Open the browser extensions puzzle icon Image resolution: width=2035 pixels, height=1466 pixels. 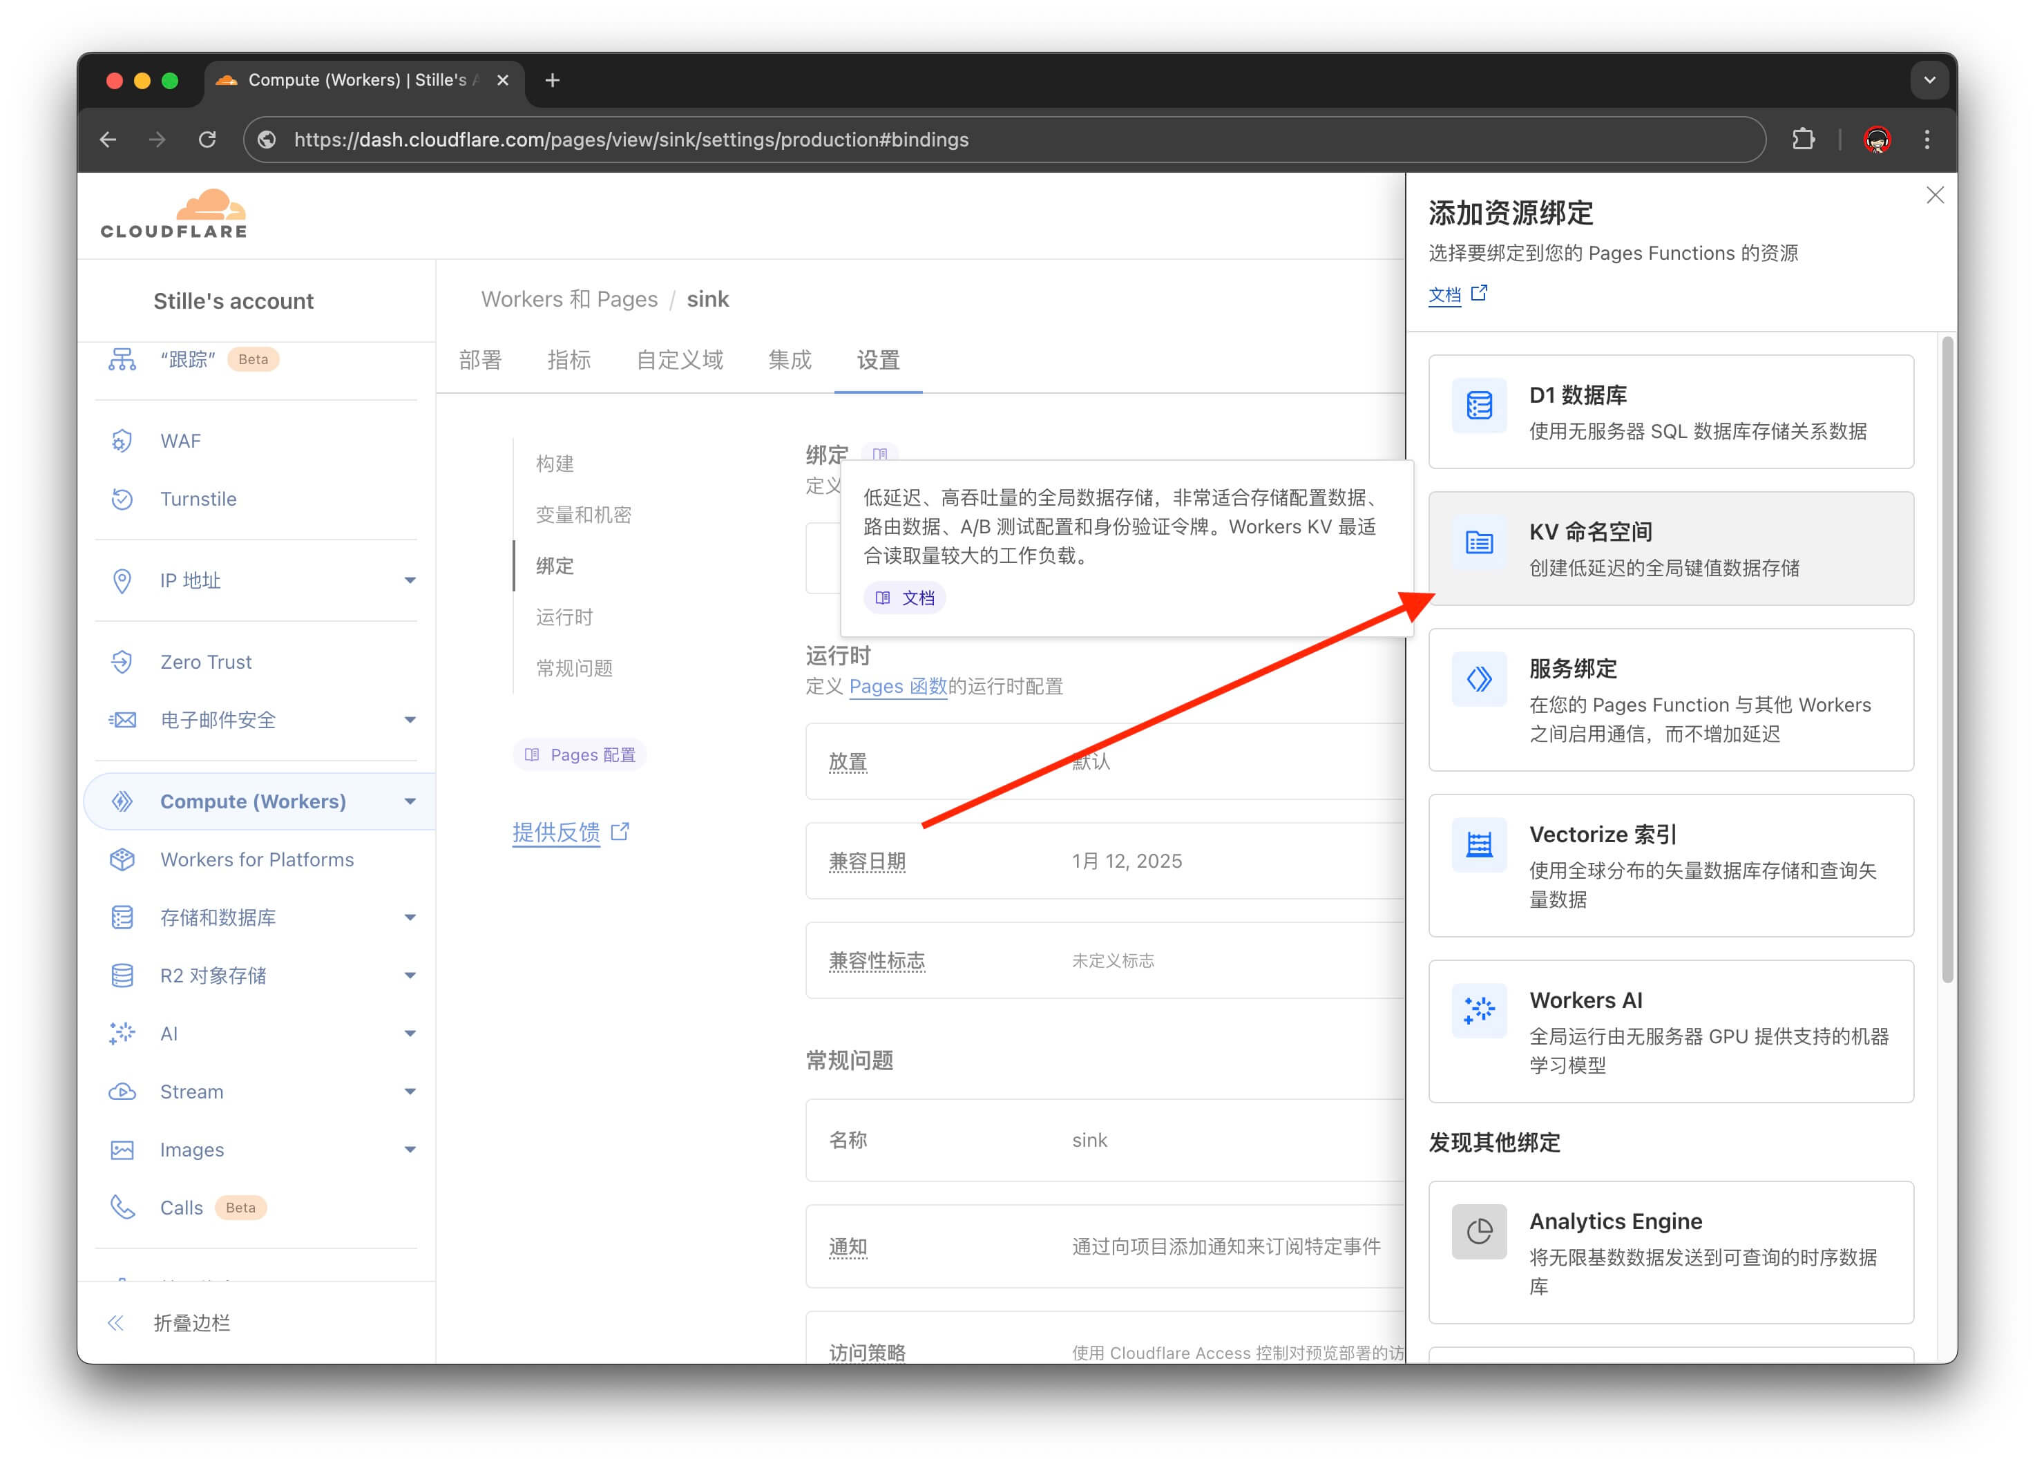click(x=1804, y=139)
